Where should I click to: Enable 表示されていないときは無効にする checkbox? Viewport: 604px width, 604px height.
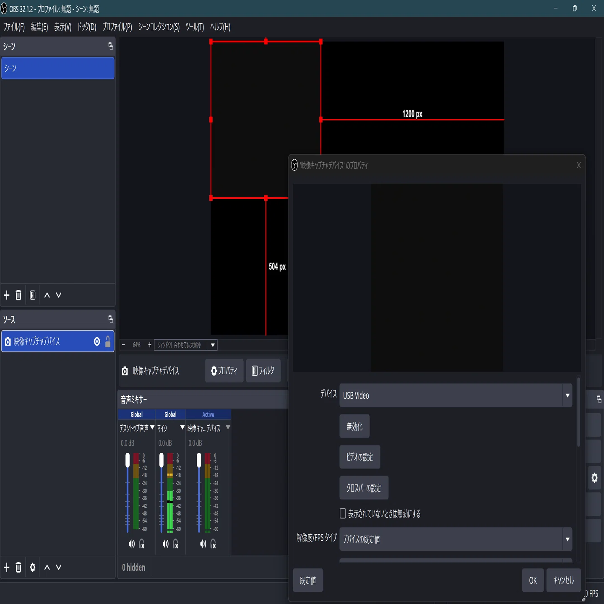[343, 513]
